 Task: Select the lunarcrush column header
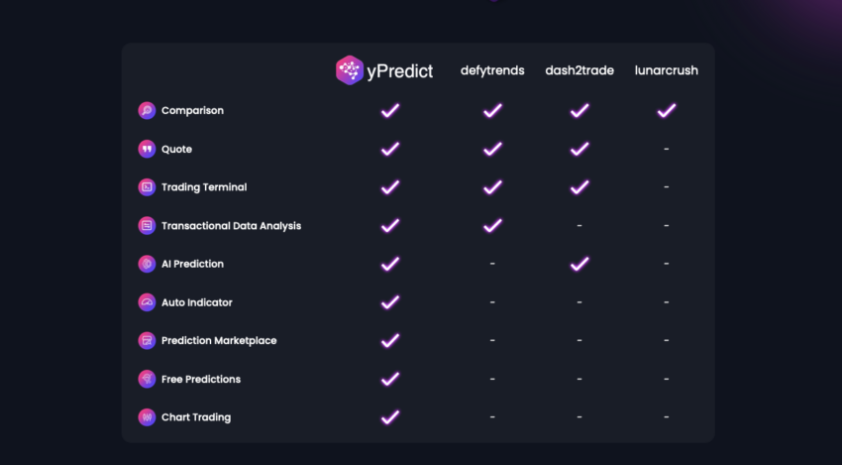pos(667,70)
